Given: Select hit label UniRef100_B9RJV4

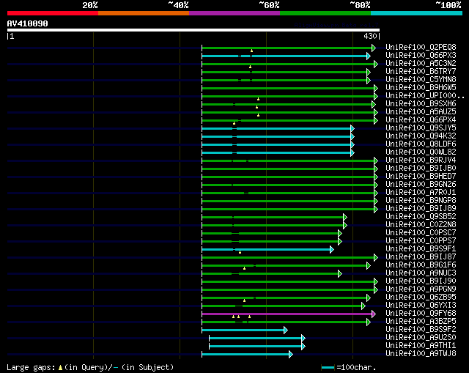Looking at the screenshot, I should coord(421,160).
